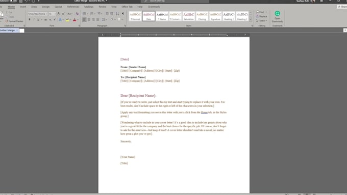Underline the selected text
347x195 pixels.
[x=38, y=20]
